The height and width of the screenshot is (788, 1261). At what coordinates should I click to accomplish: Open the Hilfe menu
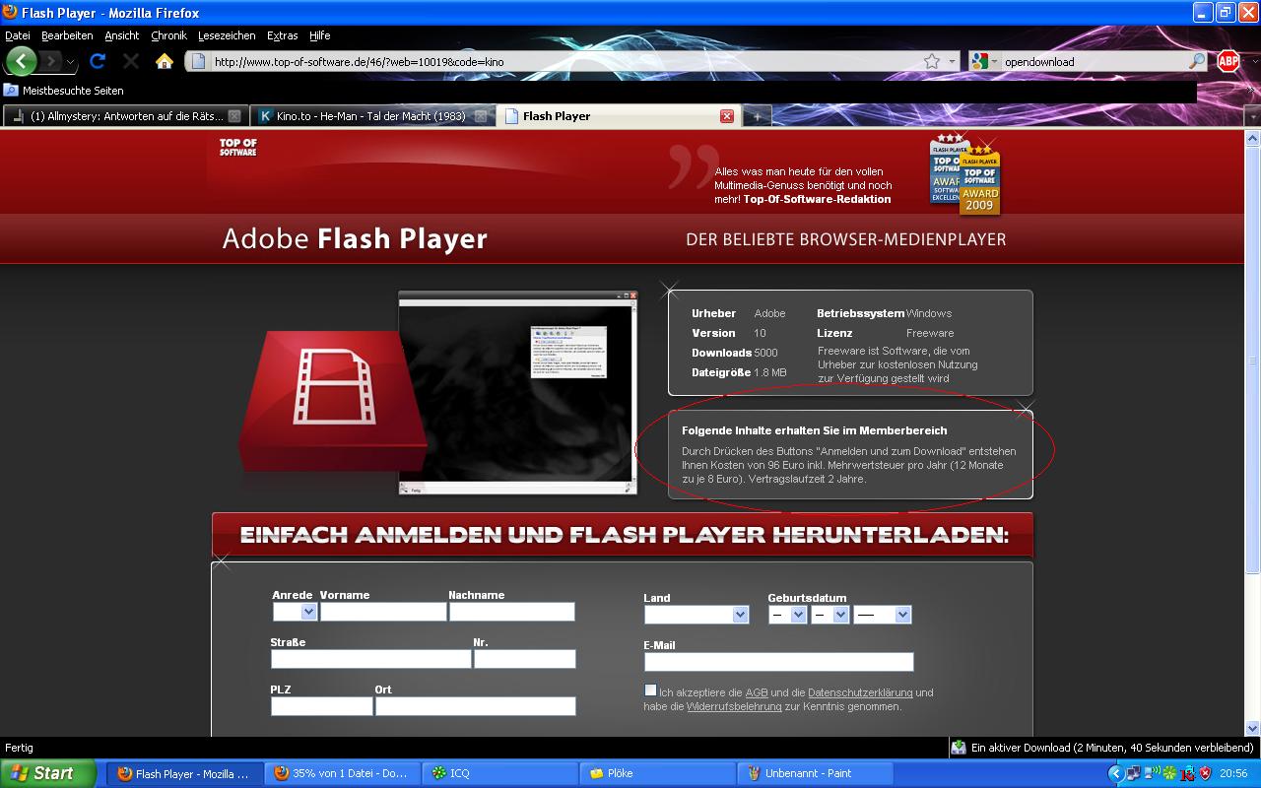(x=319, y=35)
